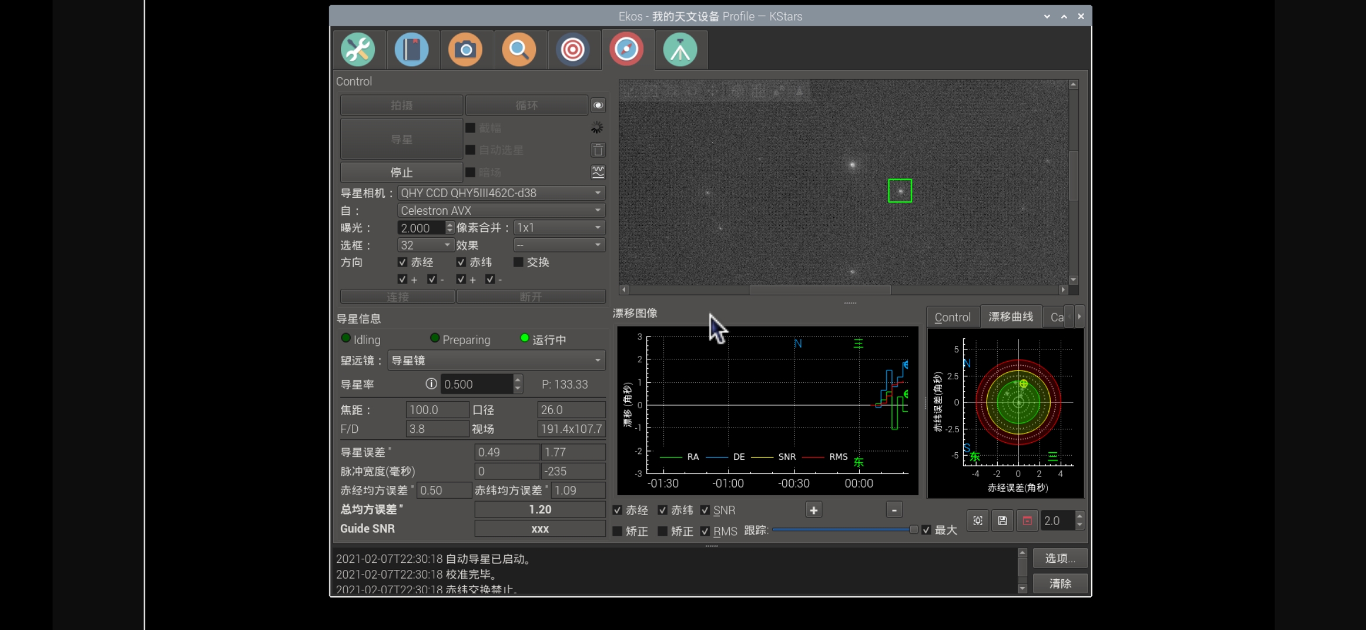Open the Align target module
1366x630 pixels.
coord(573,50)
